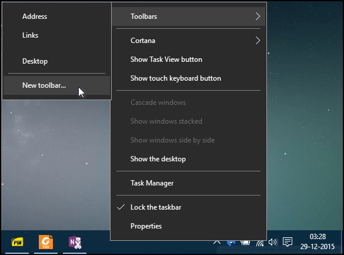This screenshot has height=255, width=344.
Task: Show hidden tray icons with the up arrow
Action: click(x=217, y=242)
